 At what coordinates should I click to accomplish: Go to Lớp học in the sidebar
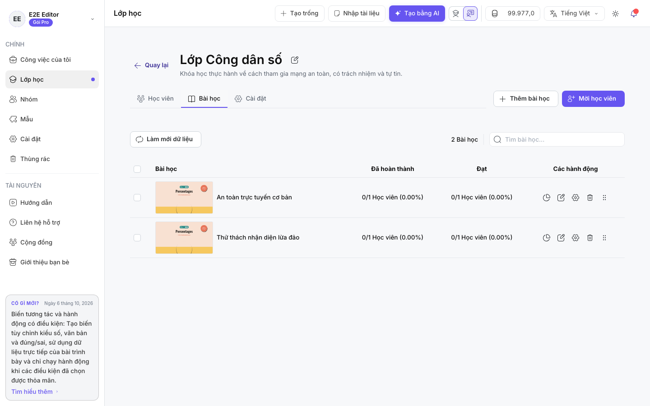click(52, 79)
